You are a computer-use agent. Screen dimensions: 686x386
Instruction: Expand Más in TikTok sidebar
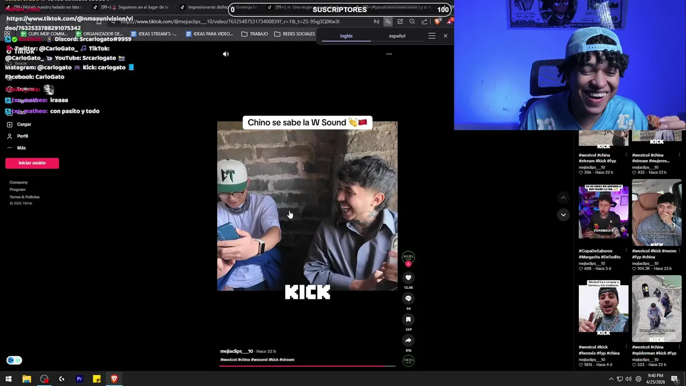21,148
